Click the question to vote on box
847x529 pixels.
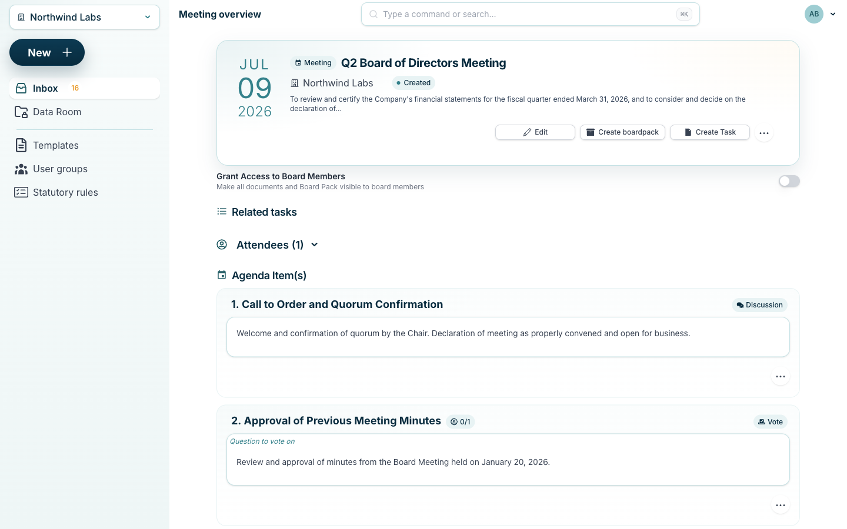pos(508,460)
